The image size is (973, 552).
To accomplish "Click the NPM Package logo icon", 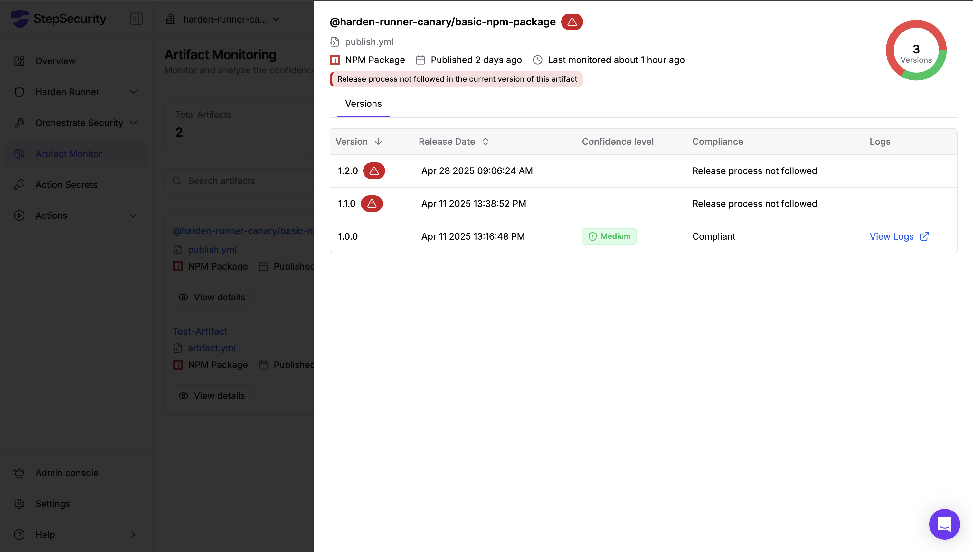I will click(335, 60).
